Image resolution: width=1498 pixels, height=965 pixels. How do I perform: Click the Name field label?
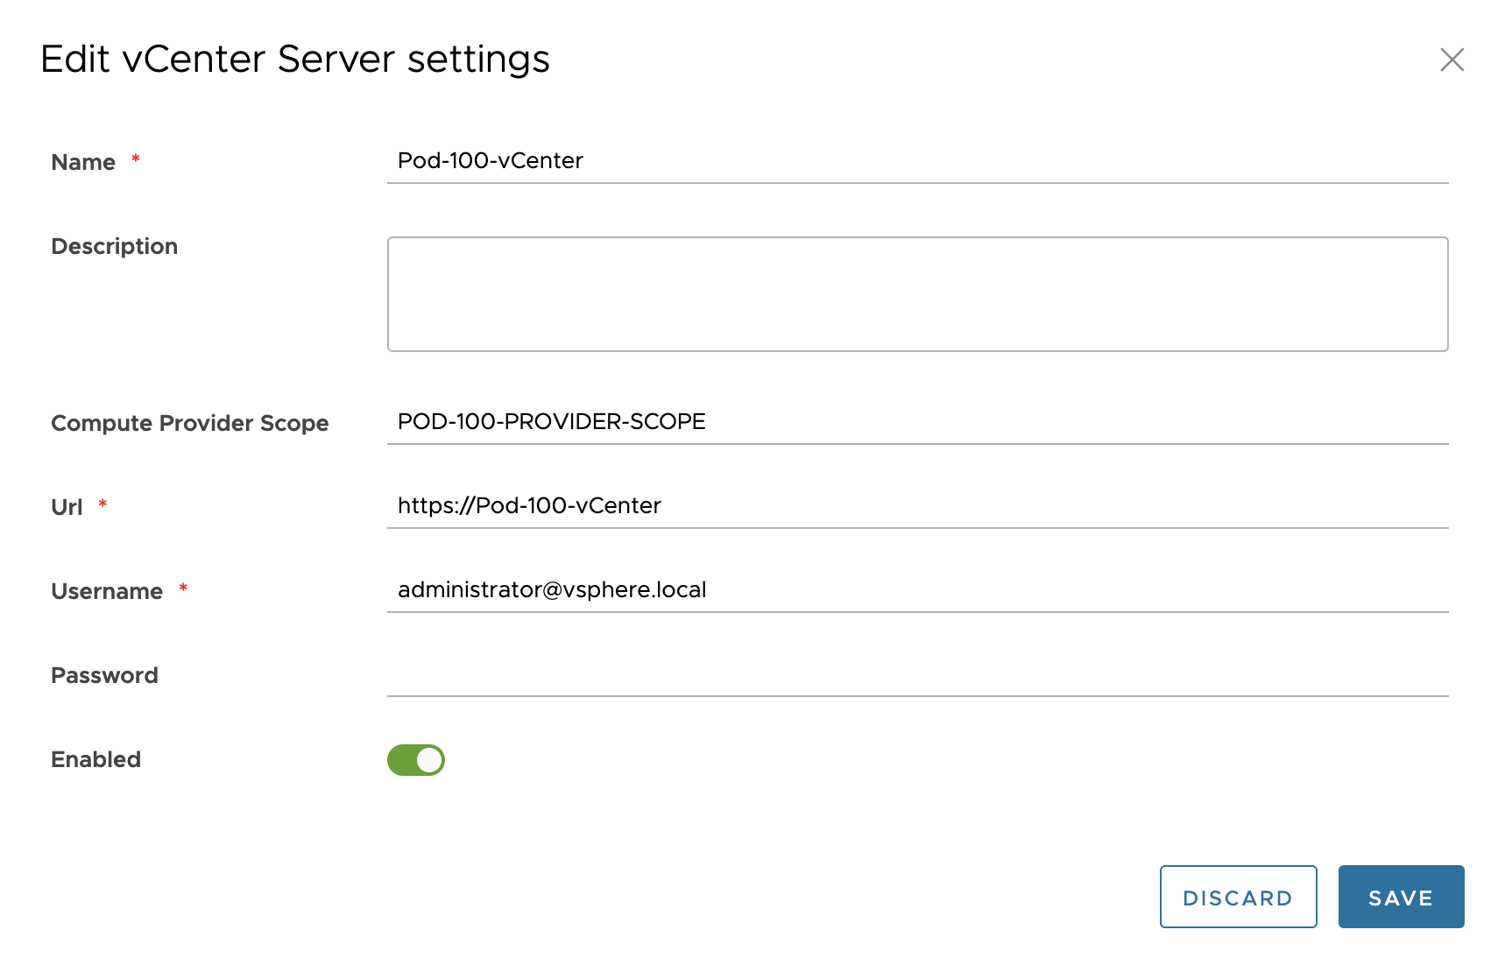click(x=83, y=163)
